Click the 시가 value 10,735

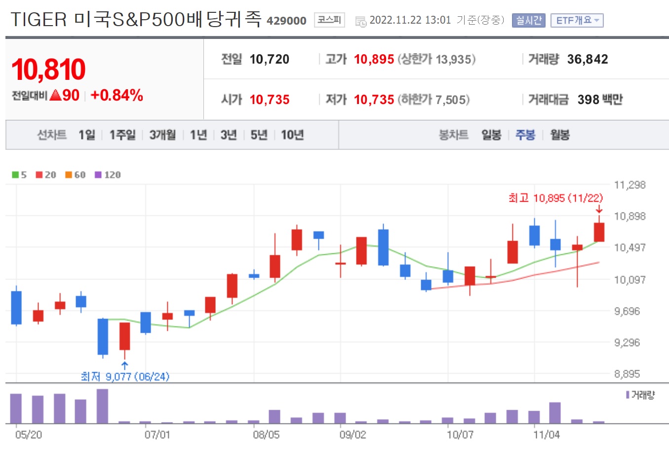[x=270, y=100]
